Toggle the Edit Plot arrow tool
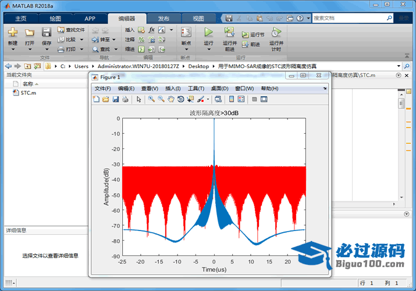The height and width of the screenshot is (291, 416). (x=138, y=99)
